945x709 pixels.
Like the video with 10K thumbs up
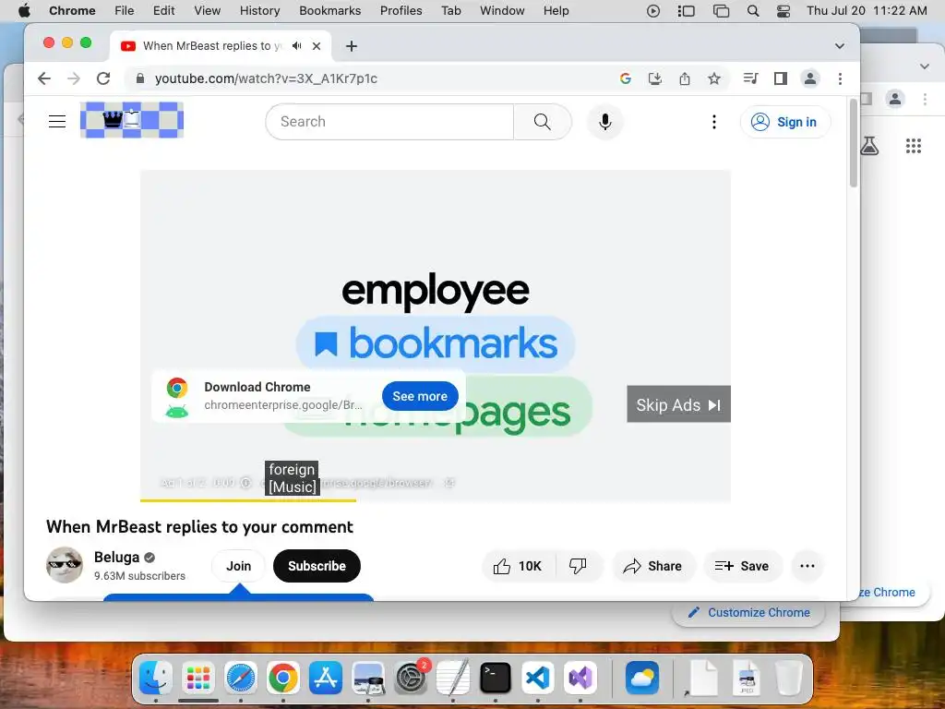pos(519,566)
